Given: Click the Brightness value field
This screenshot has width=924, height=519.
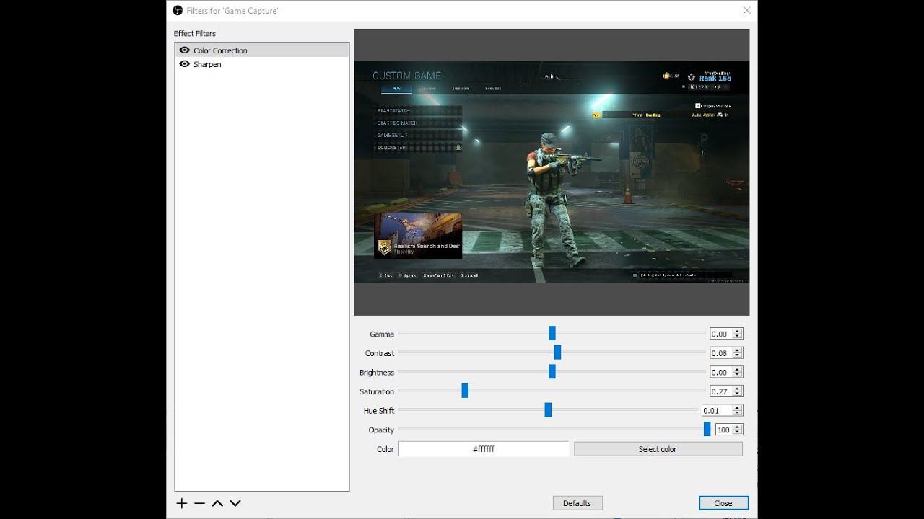Looking at the screenshot, I should click(721, 373).
